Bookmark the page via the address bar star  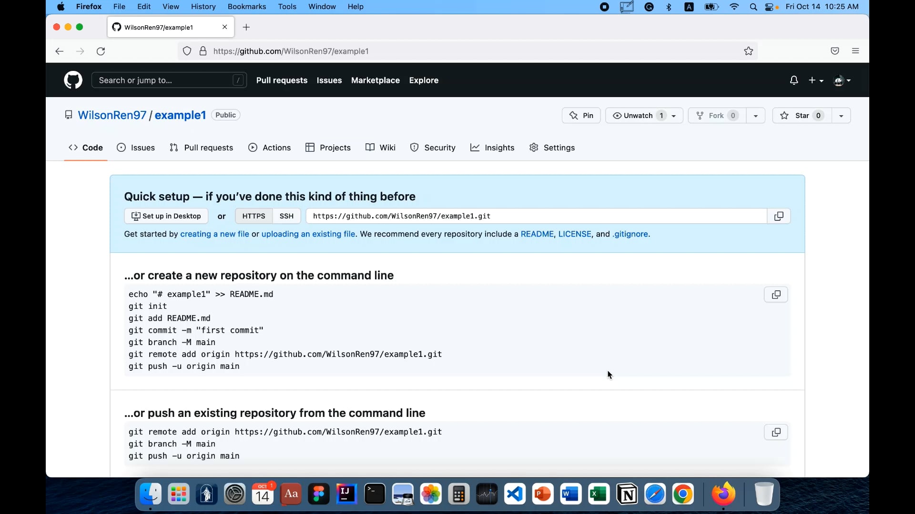[x=748, y=51]
